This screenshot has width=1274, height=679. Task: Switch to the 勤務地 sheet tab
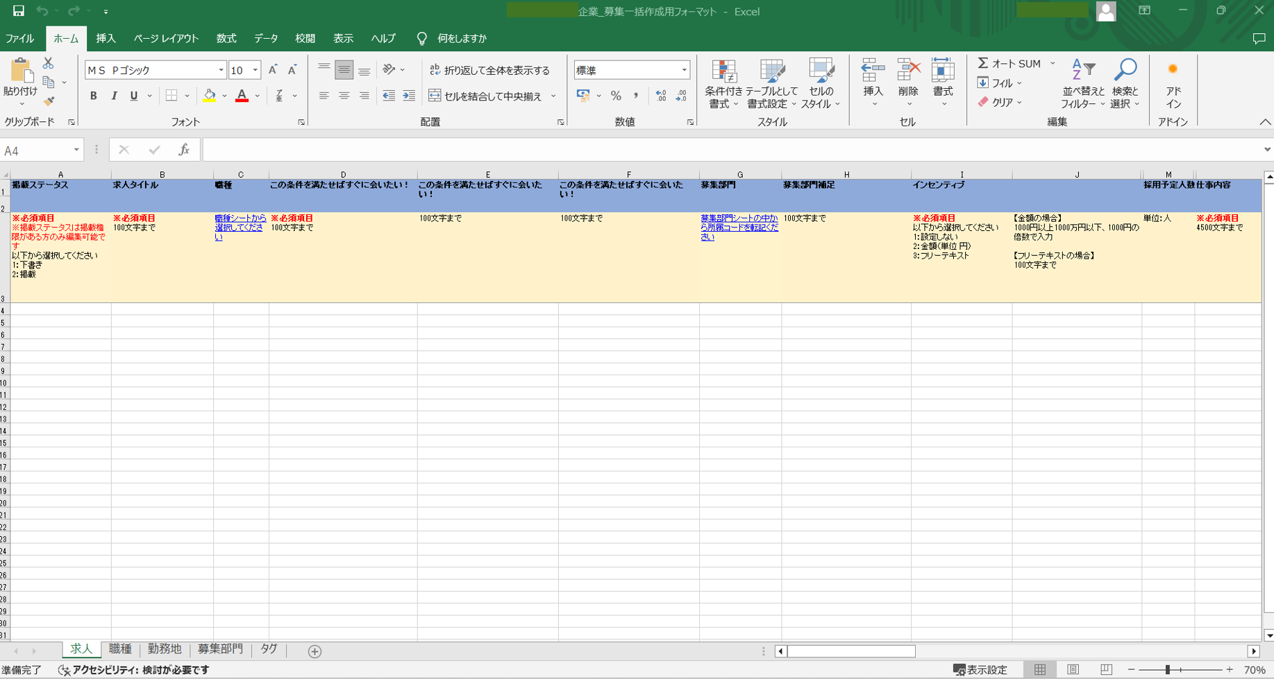coord(165,649)
